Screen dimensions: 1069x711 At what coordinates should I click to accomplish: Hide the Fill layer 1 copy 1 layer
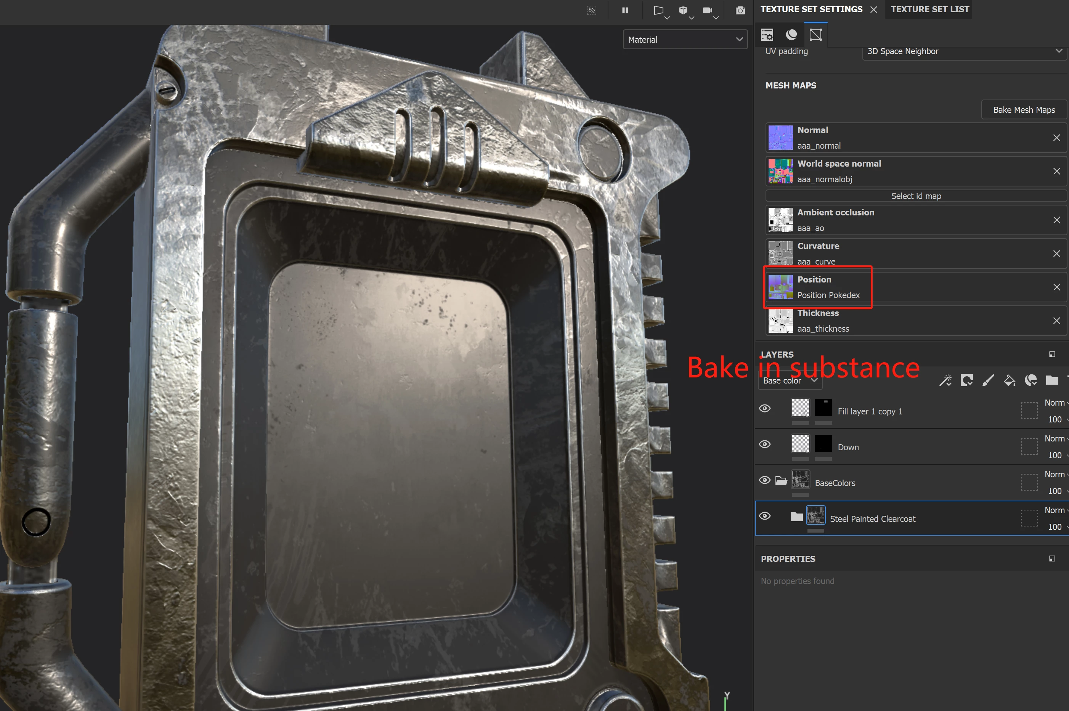pyautogui.click(x=765, y=408)
